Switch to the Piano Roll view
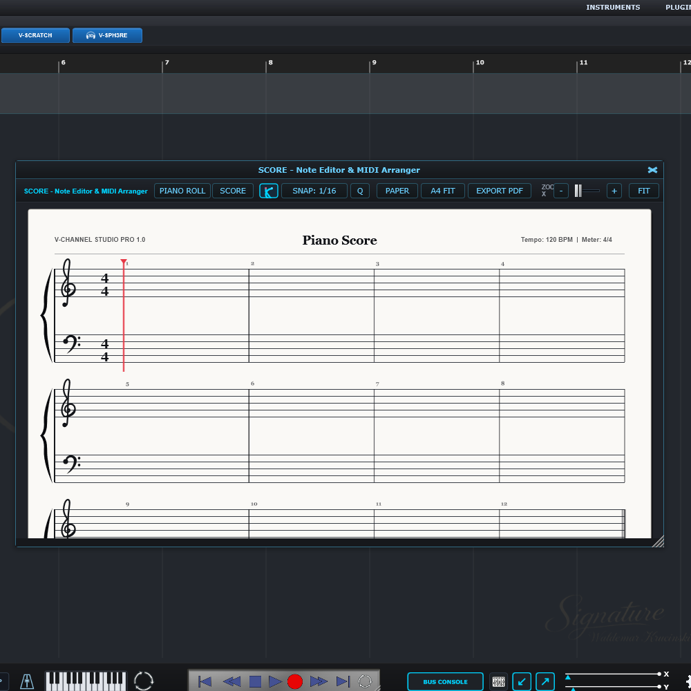Image resolution: width=691 pixels, height=691 pixels. [182, 191]
